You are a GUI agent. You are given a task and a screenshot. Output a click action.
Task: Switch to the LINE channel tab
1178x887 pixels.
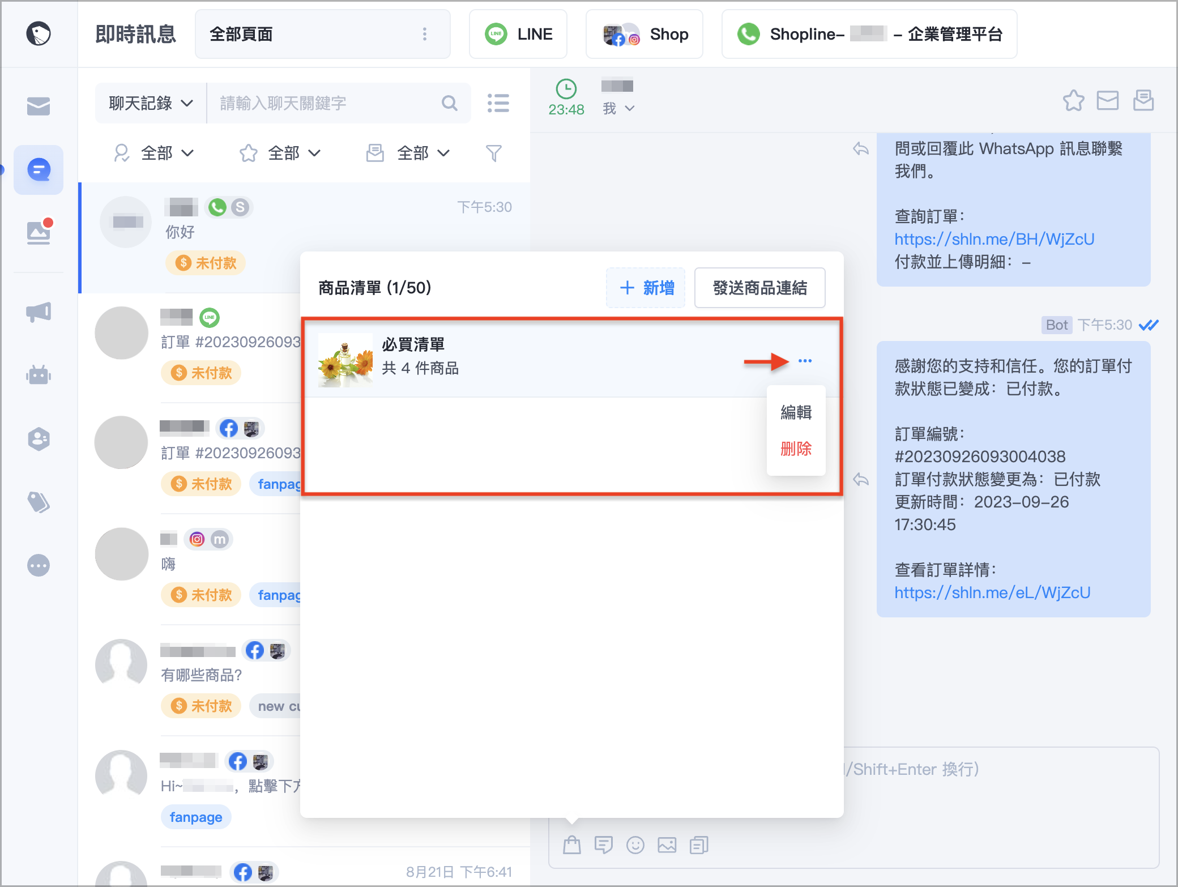click(518, 34)
